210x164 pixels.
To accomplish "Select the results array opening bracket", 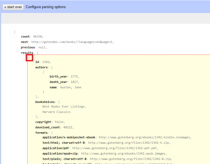I will click(38, 53).
